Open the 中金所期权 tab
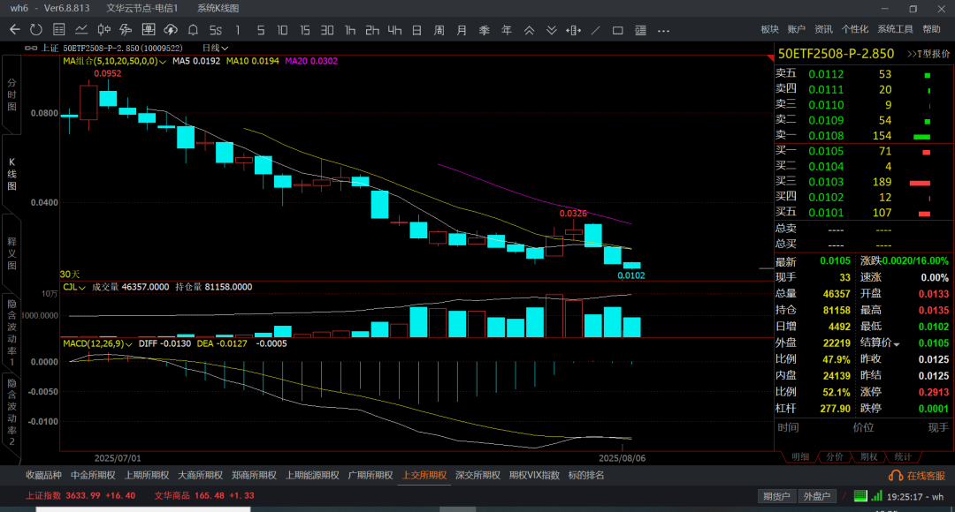The height and width of the screenshot is (512, 955). point(93,476)
